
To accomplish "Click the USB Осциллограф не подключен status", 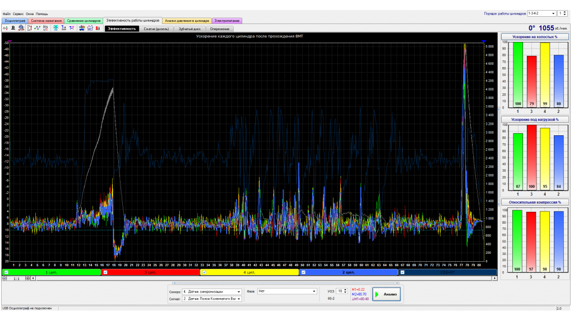I will [27, 308].
